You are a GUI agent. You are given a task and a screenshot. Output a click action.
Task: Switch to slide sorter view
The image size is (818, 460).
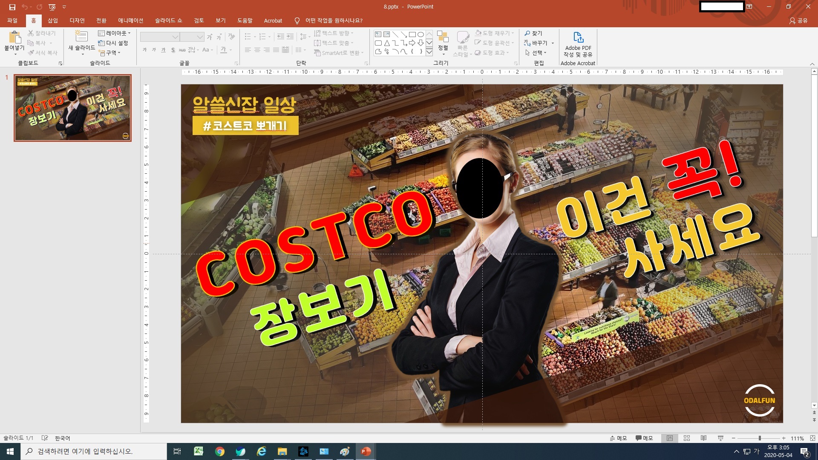[687, 438]
